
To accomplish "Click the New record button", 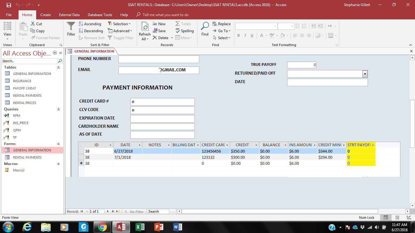I will (159, 24).
